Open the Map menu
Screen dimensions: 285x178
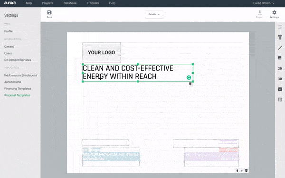28,3
